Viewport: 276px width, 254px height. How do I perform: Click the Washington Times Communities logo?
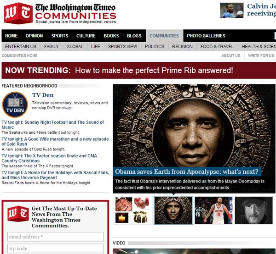point(60,13)
